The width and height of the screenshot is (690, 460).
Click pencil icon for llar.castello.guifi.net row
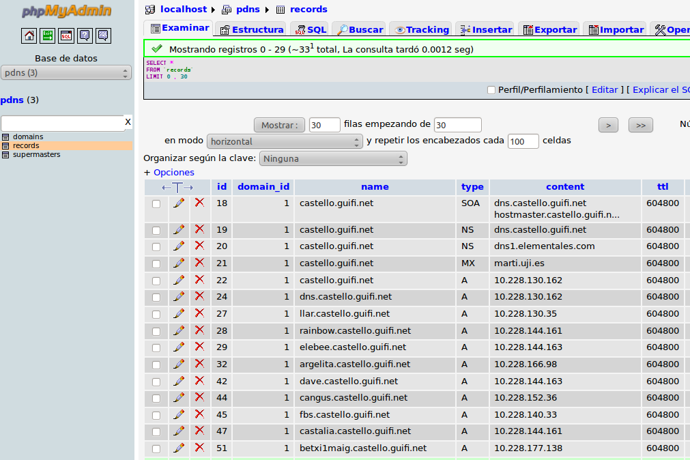tap(179, 314)
